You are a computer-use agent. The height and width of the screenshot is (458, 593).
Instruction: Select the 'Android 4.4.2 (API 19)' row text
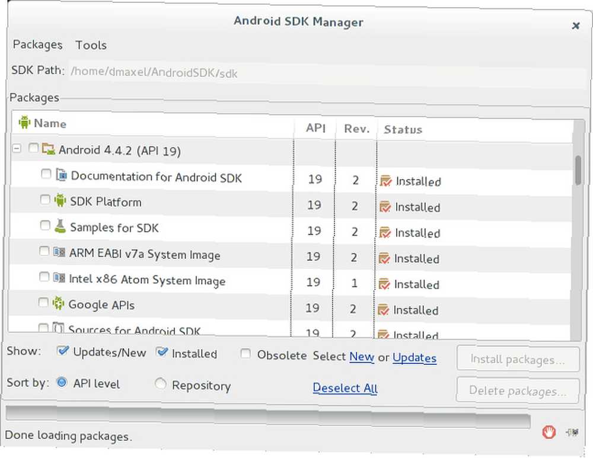[x=120, y=150]
